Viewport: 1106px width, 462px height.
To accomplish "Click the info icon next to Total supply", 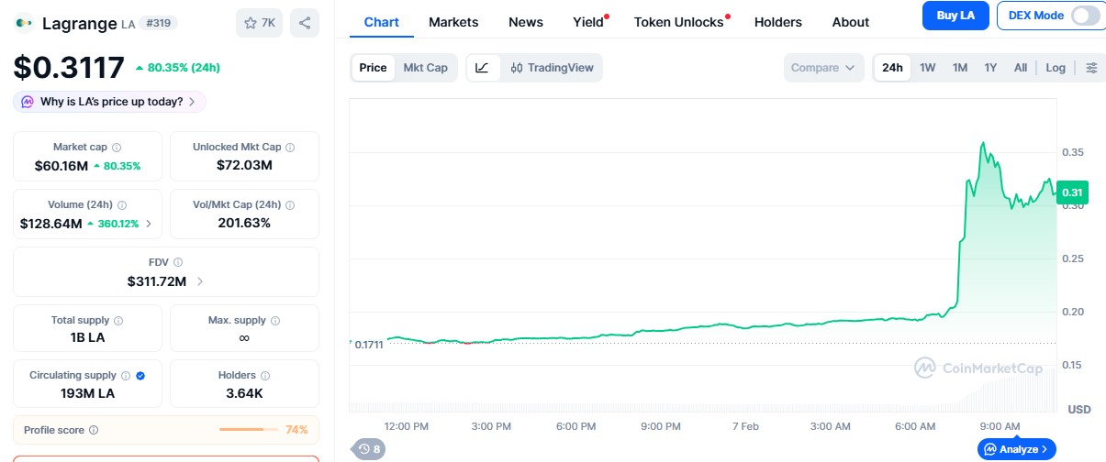I will tap(118, 321).
